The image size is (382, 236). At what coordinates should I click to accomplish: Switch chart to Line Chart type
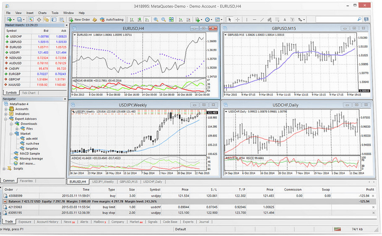(x=147, y=19)
